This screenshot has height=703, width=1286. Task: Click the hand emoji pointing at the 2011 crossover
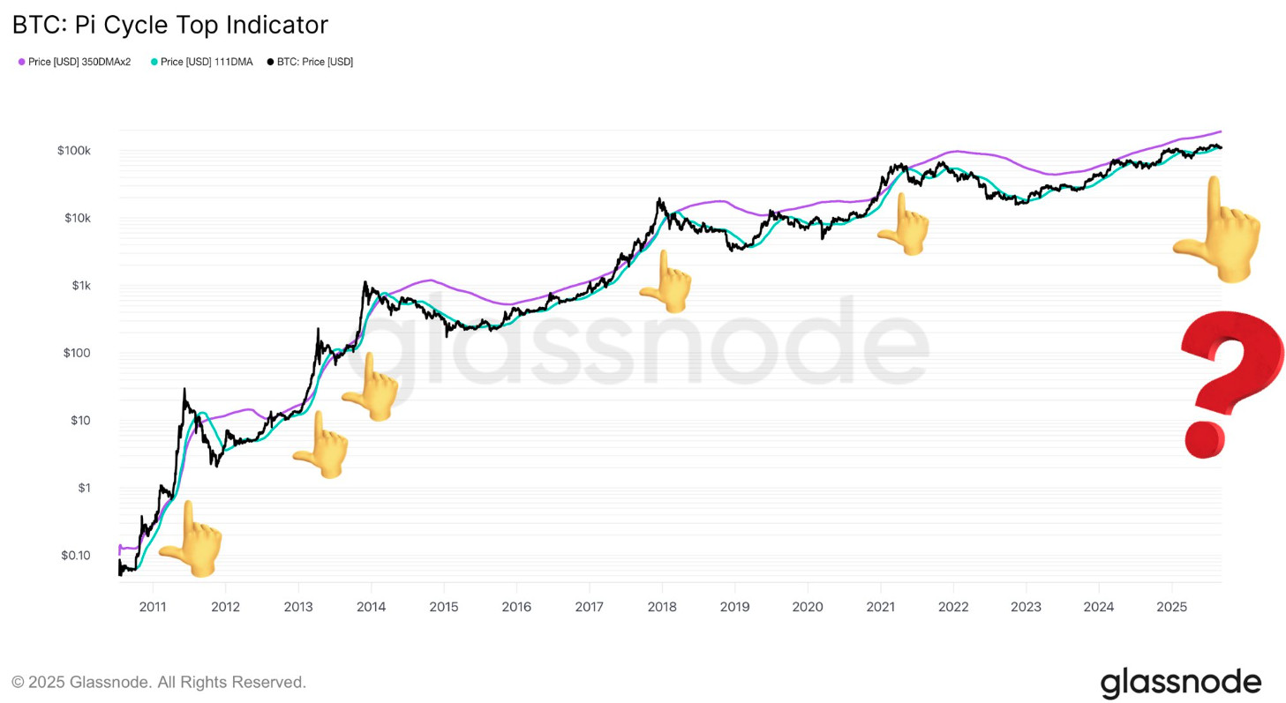191,535
